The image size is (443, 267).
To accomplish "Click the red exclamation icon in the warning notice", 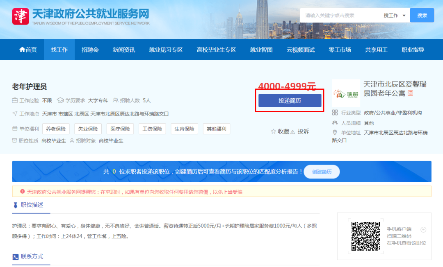I will [x=22, y=192].
